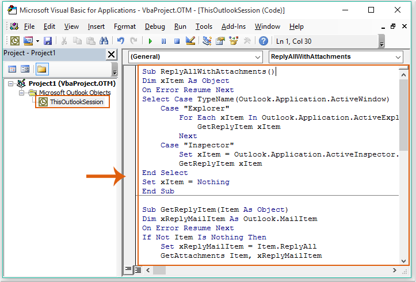Select Project1 (VbaProject.OTM) tree item
Image resolution: width=416 pixels, height=282 pixels.
(72, 83)
